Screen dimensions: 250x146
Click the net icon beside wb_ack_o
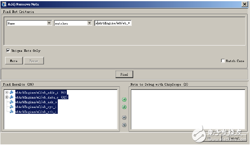11,102
